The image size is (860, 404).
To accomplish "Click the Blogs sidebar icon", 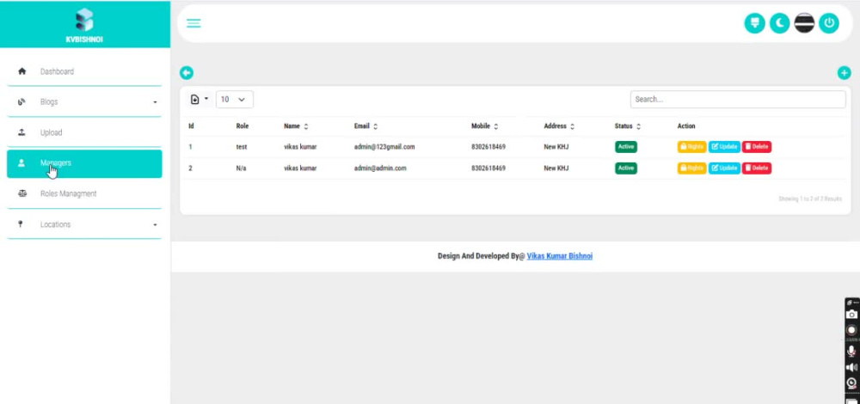I will coord(22,102).
